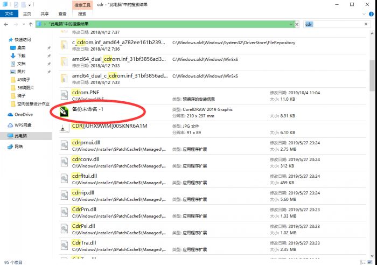
Task: Select the CDR}}UHX9WIM JPG thumbnail
Action: 64,128
